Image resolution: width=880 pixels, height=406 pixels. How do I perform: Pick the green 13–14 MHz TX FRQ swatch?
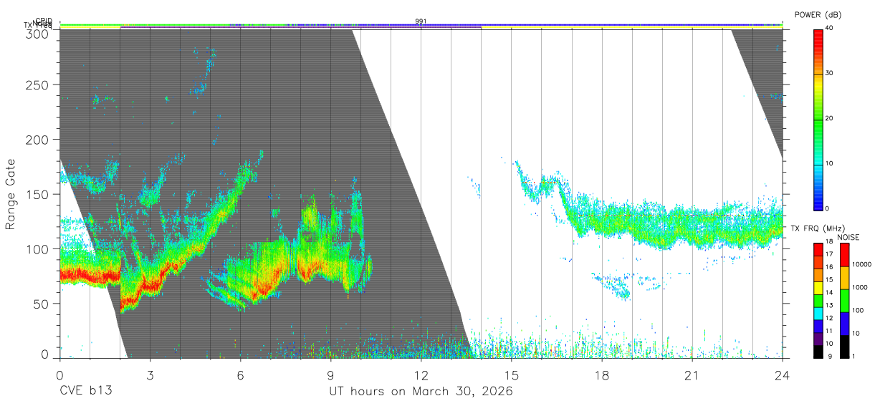click(818, 301)
